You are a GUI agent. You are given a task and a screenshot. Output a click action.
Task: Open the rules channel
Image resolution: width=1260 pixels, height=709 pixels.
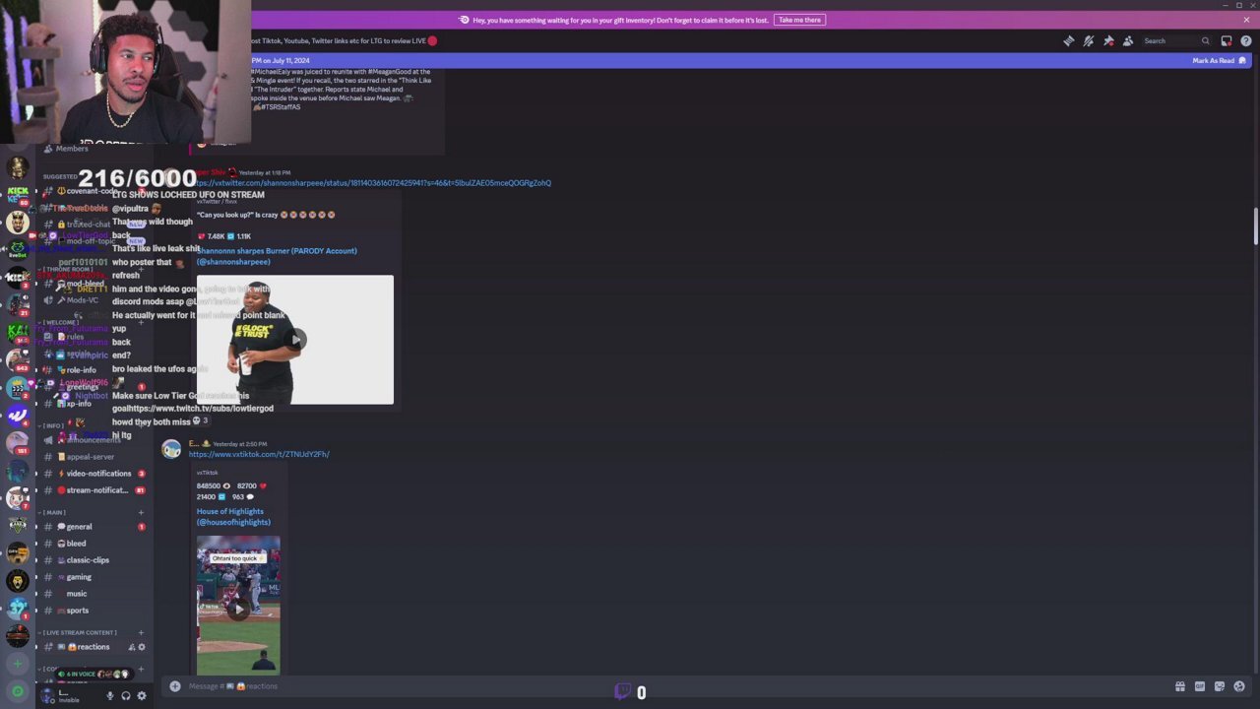pyautogui.click(x=75, y=337)
